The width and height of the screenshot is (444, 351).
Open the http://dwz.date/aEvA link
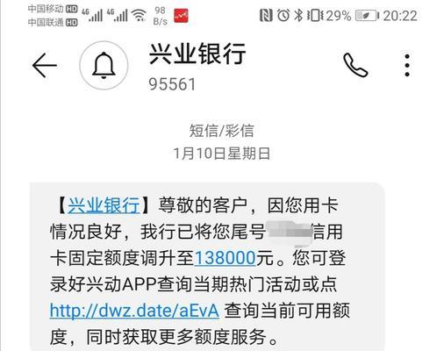coord(134,311)
